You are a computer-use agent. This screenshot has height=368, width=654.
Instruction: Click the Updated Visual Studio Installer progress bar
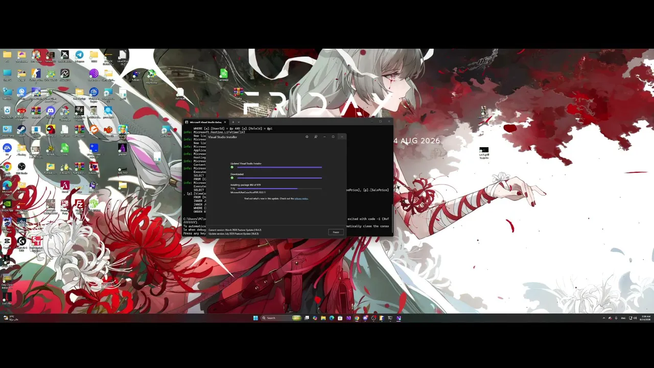coord(279,167)
